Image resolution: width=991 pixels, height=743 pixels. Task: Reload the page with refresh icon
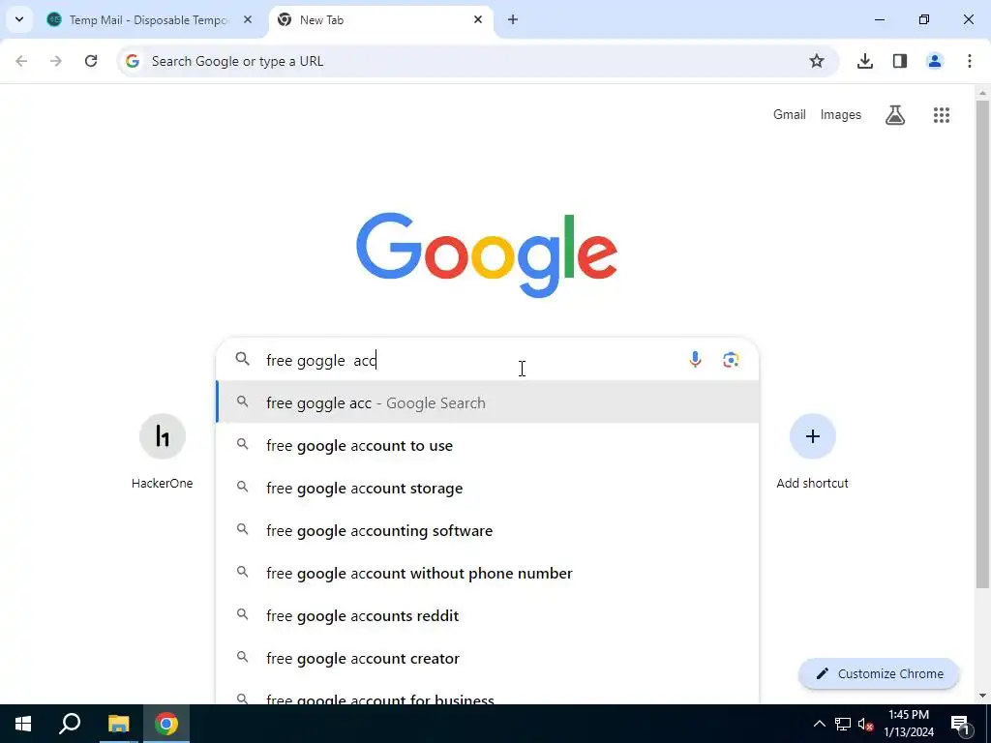[91, 61]
